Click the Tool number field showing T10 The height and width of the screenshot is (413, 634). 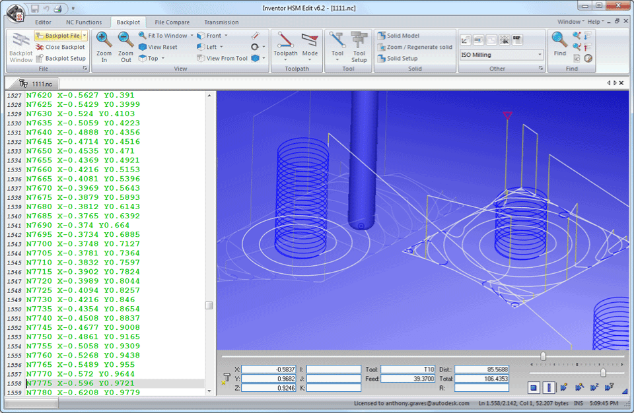407,369
